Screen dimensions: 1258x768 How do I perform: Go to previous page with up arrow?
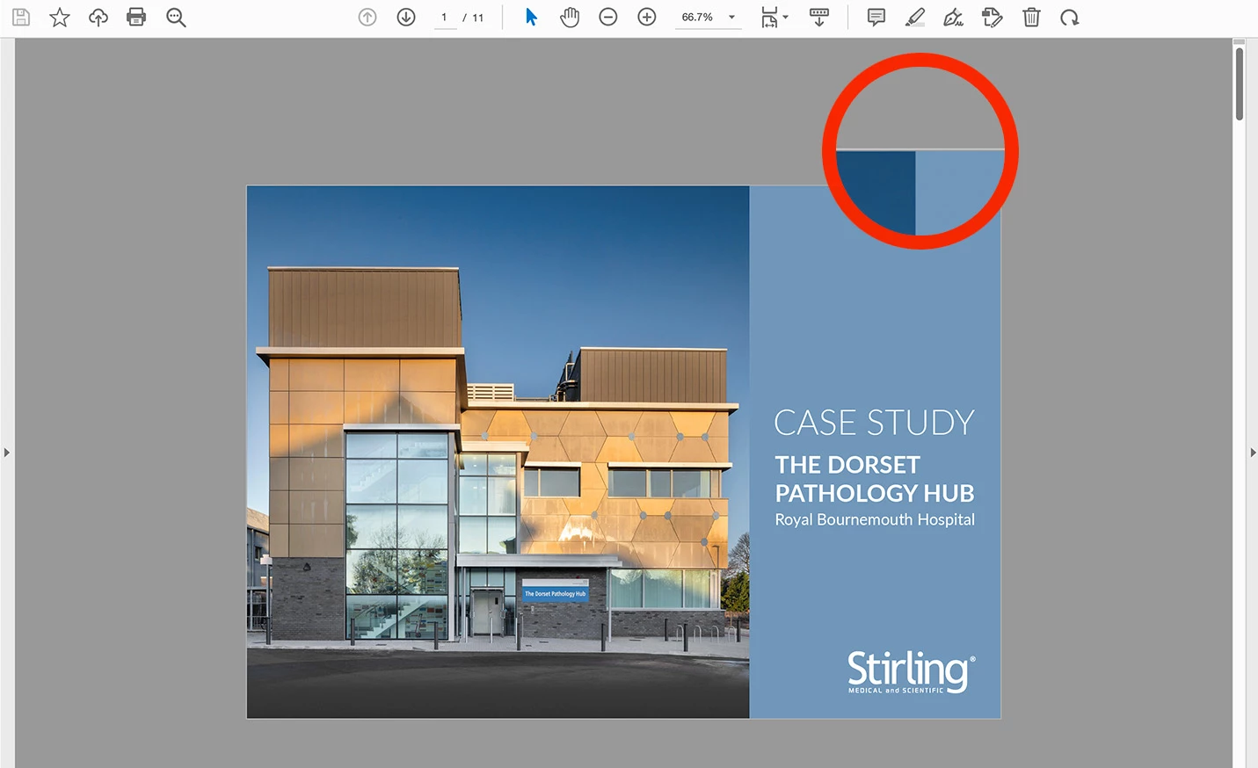367,18
